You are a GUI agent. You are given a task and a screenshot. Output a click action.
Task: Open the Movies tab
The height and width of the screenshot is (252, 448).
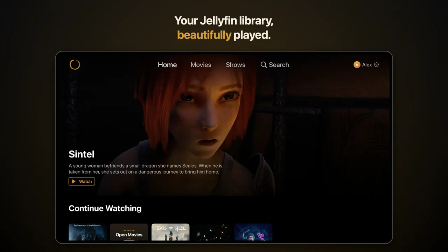[201, 65]
